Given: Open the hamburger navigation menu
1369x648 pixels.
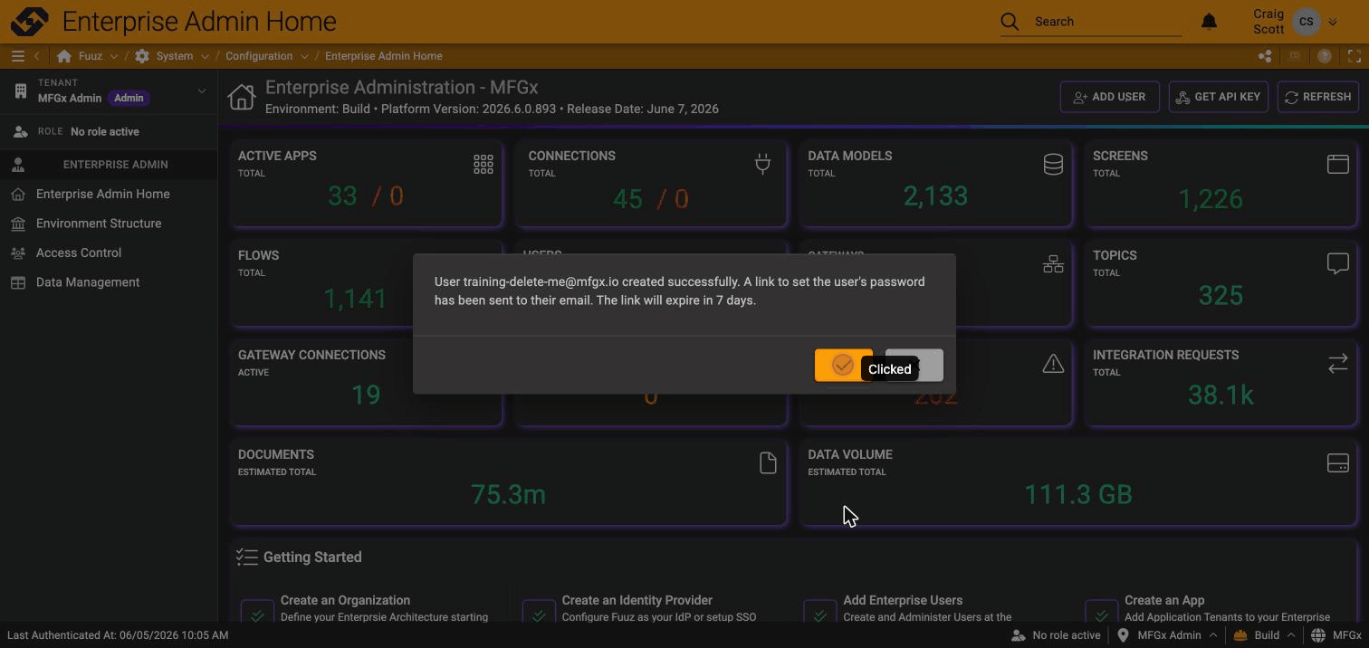Looking at the screenshot, I should (17, 56).
